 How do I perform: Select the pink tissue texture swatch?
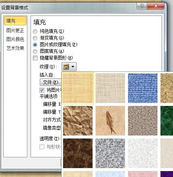143,174
